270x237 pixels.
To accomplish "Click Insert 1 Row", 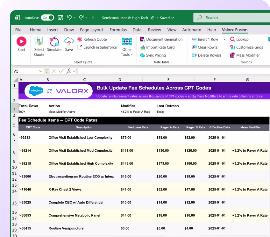I will point(205,39).
